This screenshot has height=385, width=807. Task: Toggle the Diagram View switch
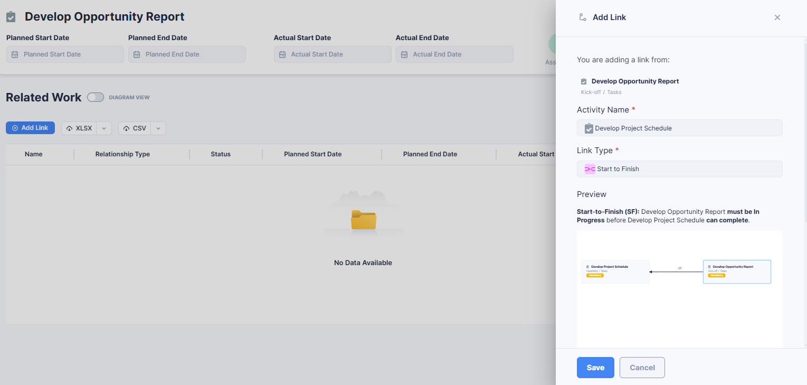point(96,97)
